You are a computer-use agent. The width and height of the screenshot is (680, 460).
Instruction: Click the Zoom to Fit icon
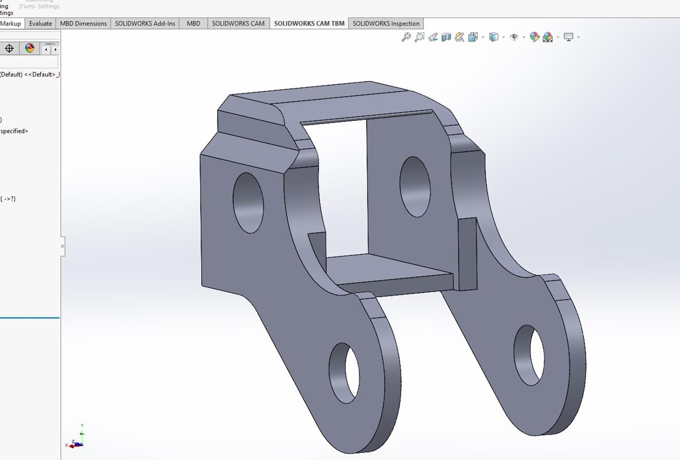click(x=406, y=37)
